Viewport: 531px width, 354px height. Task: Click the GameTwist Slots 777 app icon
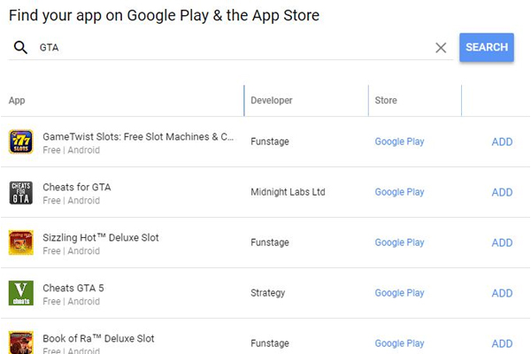click(21, 142)
